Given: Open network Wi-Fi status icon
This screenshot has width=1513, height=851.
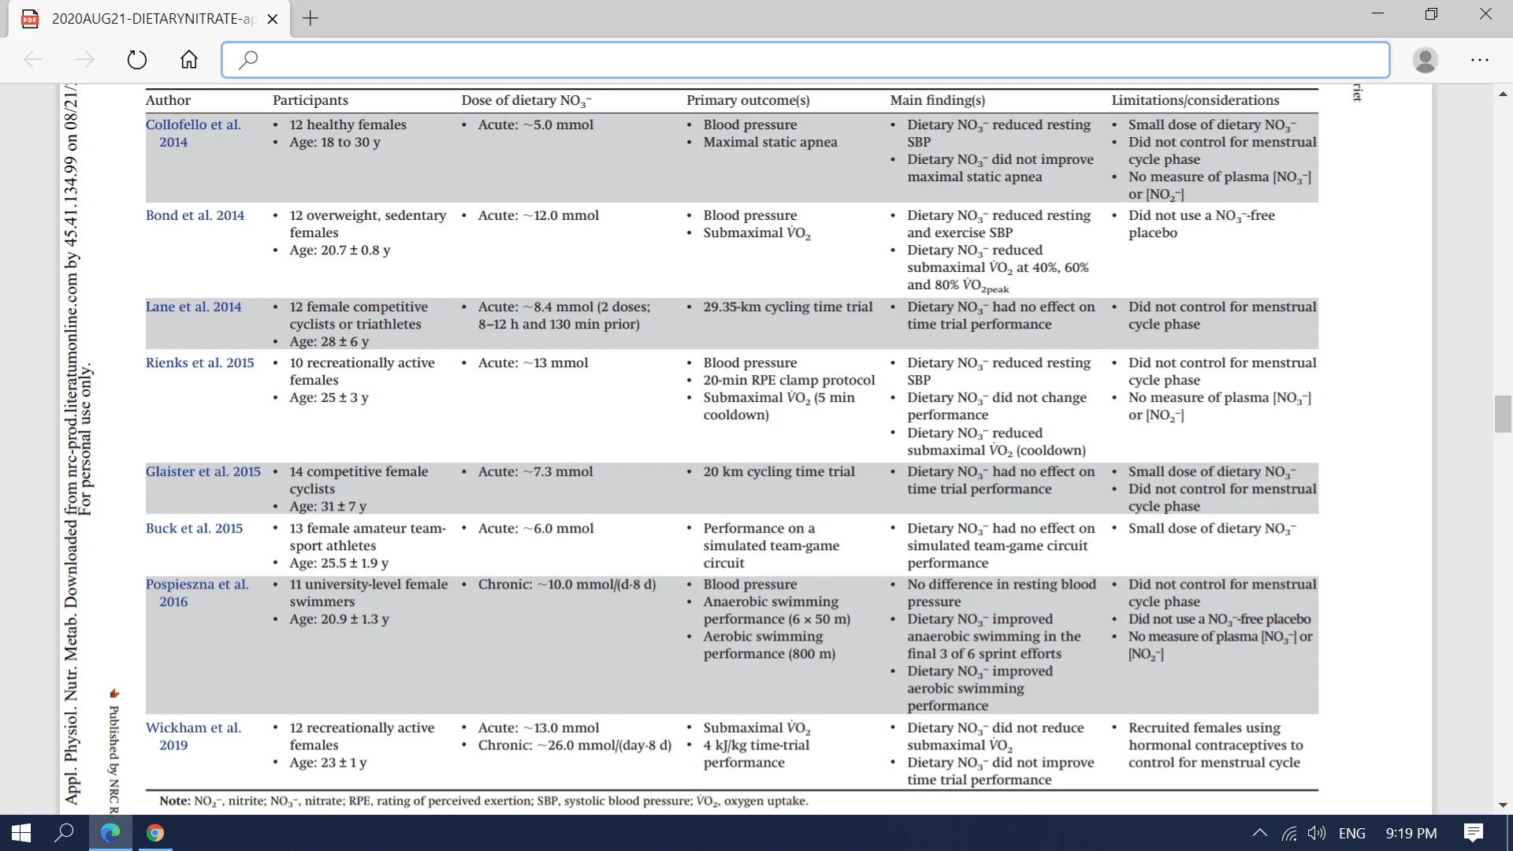Looking at the screenshot, I should click(1289, 833).
